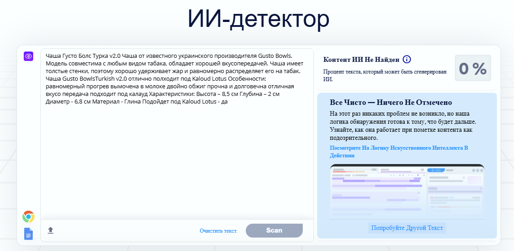Image resolution: width=514 pixels, height=251 pixels.
Task: Click the paragraph starting На этот раз
Action: pos(403,125)
